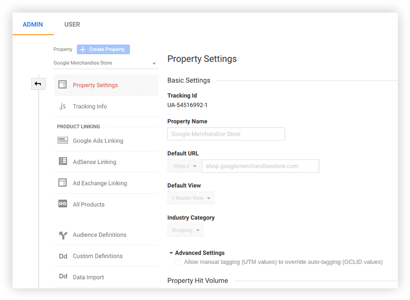The height and width of the screenshot is (300, 410).
Task: Click the Tracking Info .js icon
Action: 63,106
